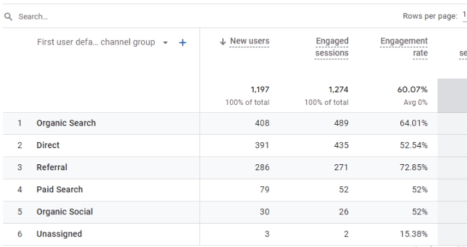Click Organic Search new users value 408

(262, 123)
